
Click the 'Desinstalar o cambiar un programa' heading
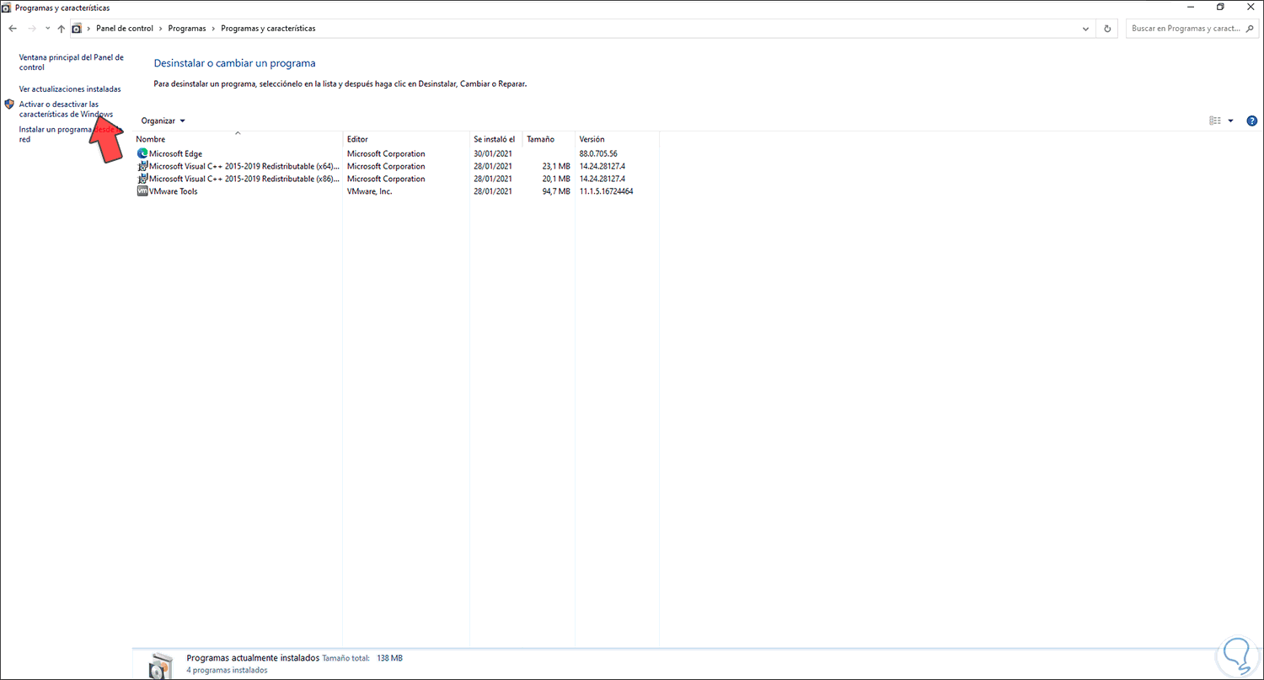(x=235, y=63)
